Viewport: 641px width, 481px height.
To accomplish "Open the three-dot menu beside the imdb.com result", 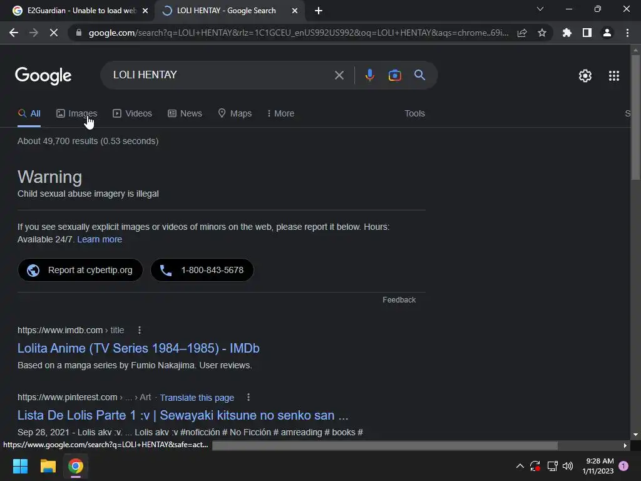I will pos(140,330).
